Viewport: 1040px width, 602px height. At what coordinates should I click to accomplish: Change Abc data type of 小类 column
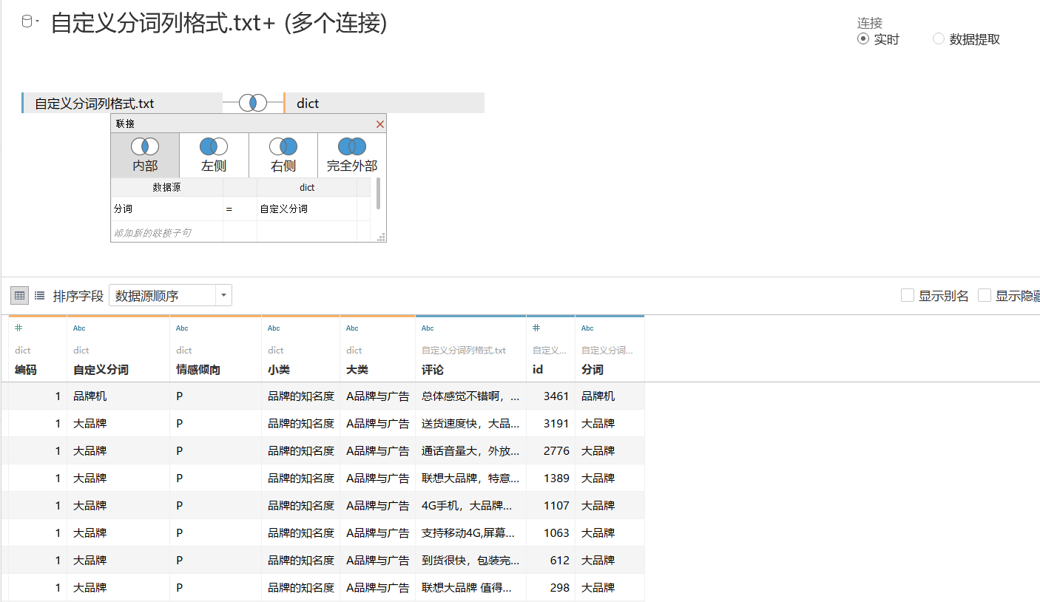pyautogui.click(x=274, y=328)
